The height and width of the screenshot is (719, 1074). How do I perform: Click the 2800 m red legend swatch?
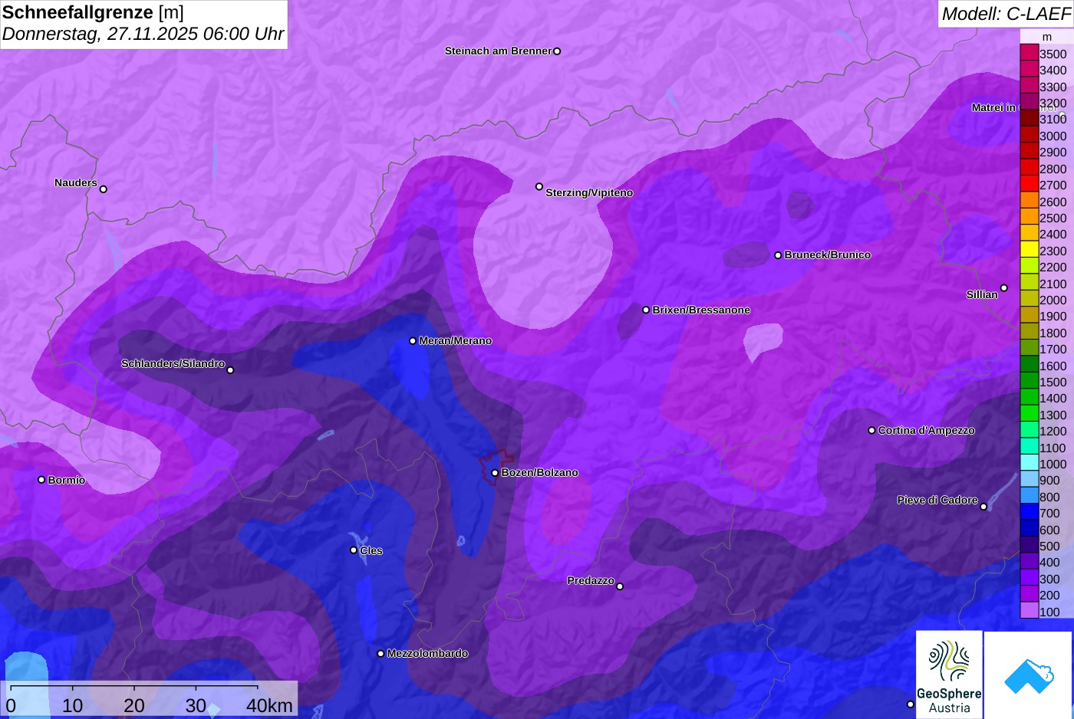[x=1029, y=168]
